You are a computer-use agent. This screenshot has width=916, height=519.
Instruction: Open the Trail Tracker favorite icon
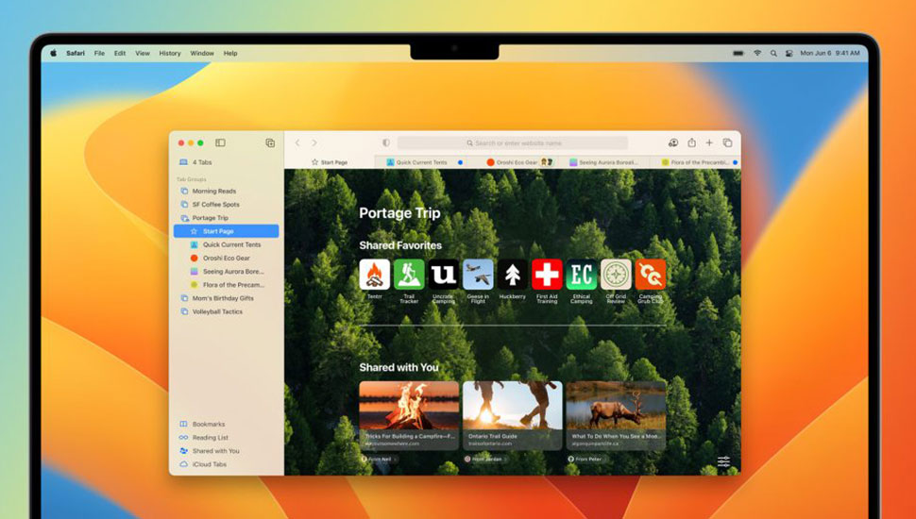point(409,275)
